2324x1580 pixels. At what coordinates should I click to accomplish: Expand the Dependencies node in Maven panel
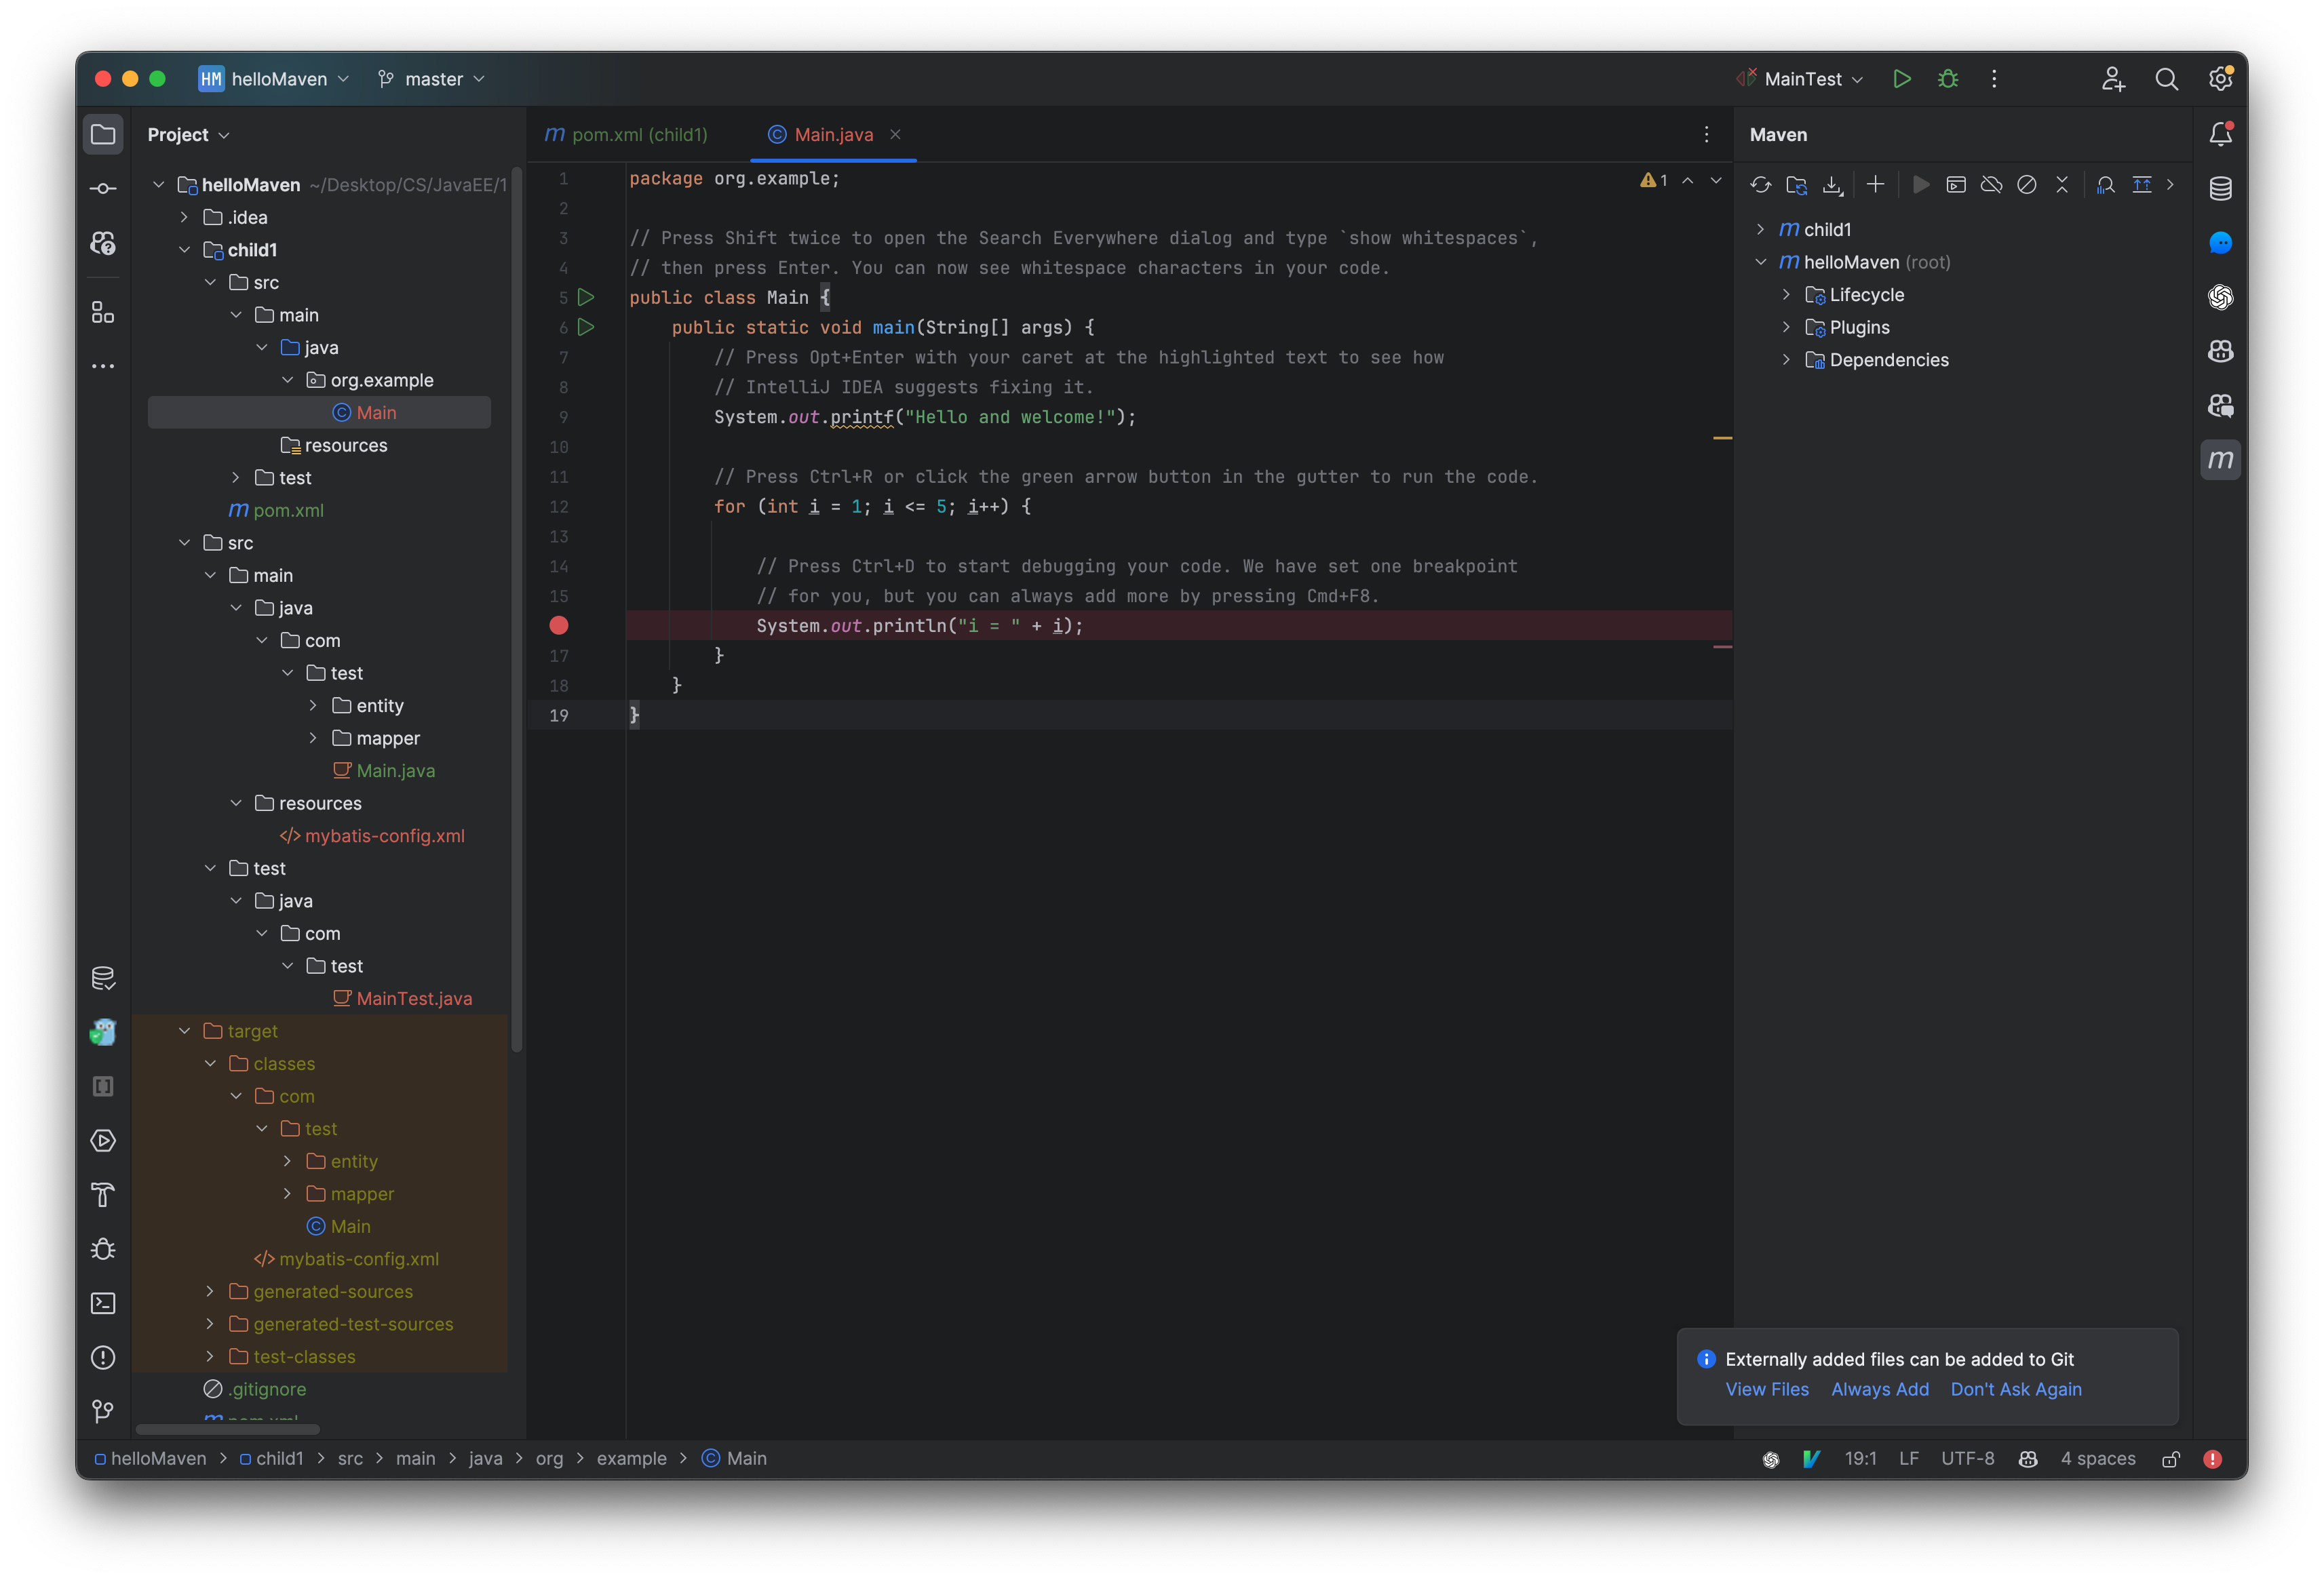tap(1786, 360)
